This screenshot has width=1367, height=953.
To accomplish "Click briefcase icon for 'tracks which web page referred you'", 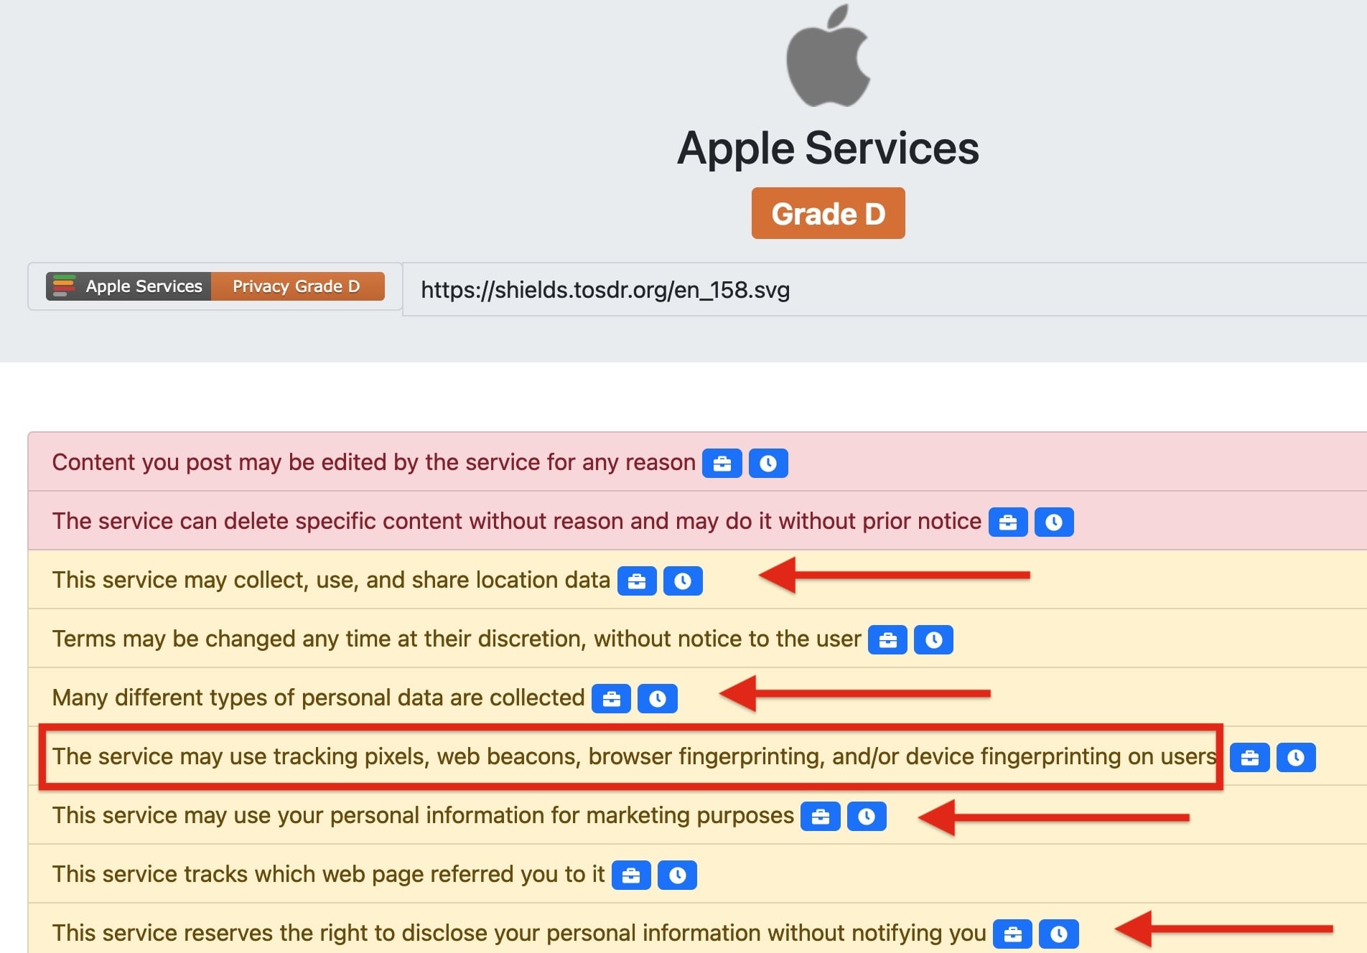I will (631, 875).
